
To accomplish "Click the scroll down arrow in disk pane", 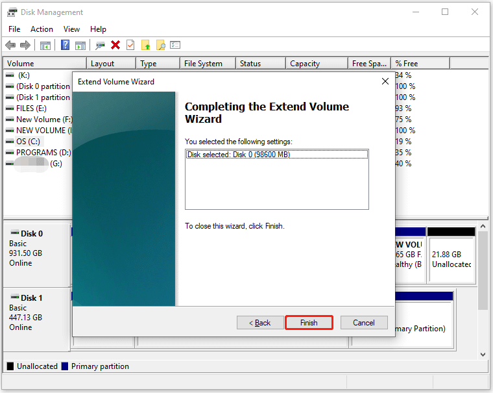I will 483,355.
